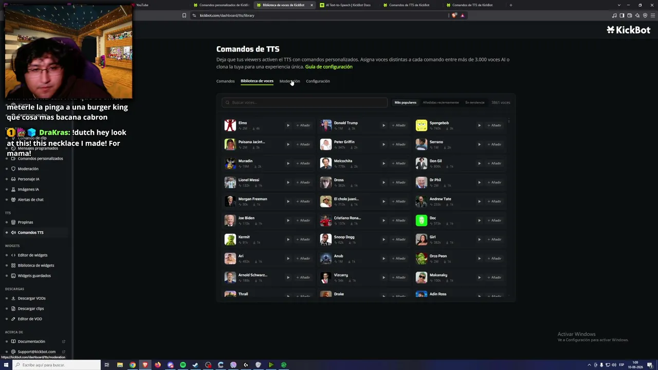The image size is (658, 370).
Task: Play the Peter Griffin voice sample
Action: 383,144
